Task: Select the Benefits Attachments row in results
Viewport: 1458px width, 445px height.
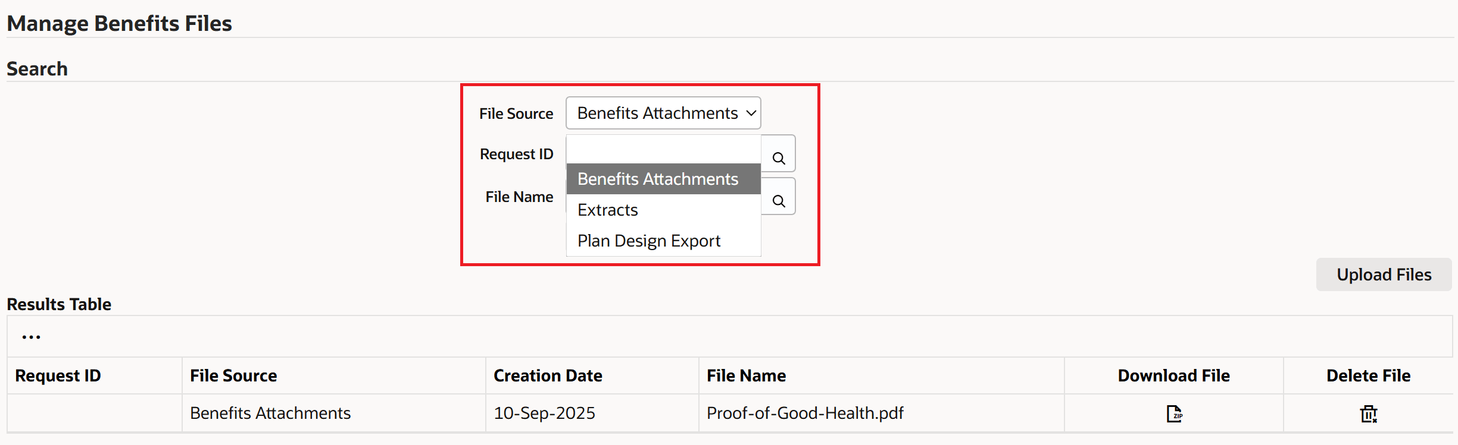Action: 270,414
